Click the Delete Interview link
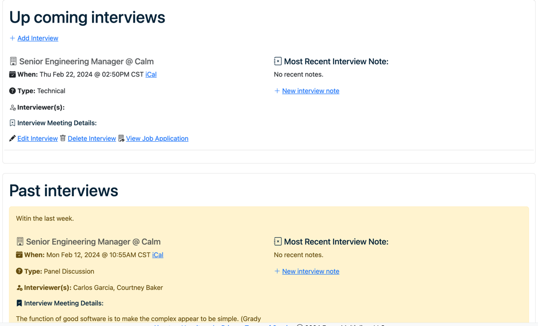 click(91, 138)
